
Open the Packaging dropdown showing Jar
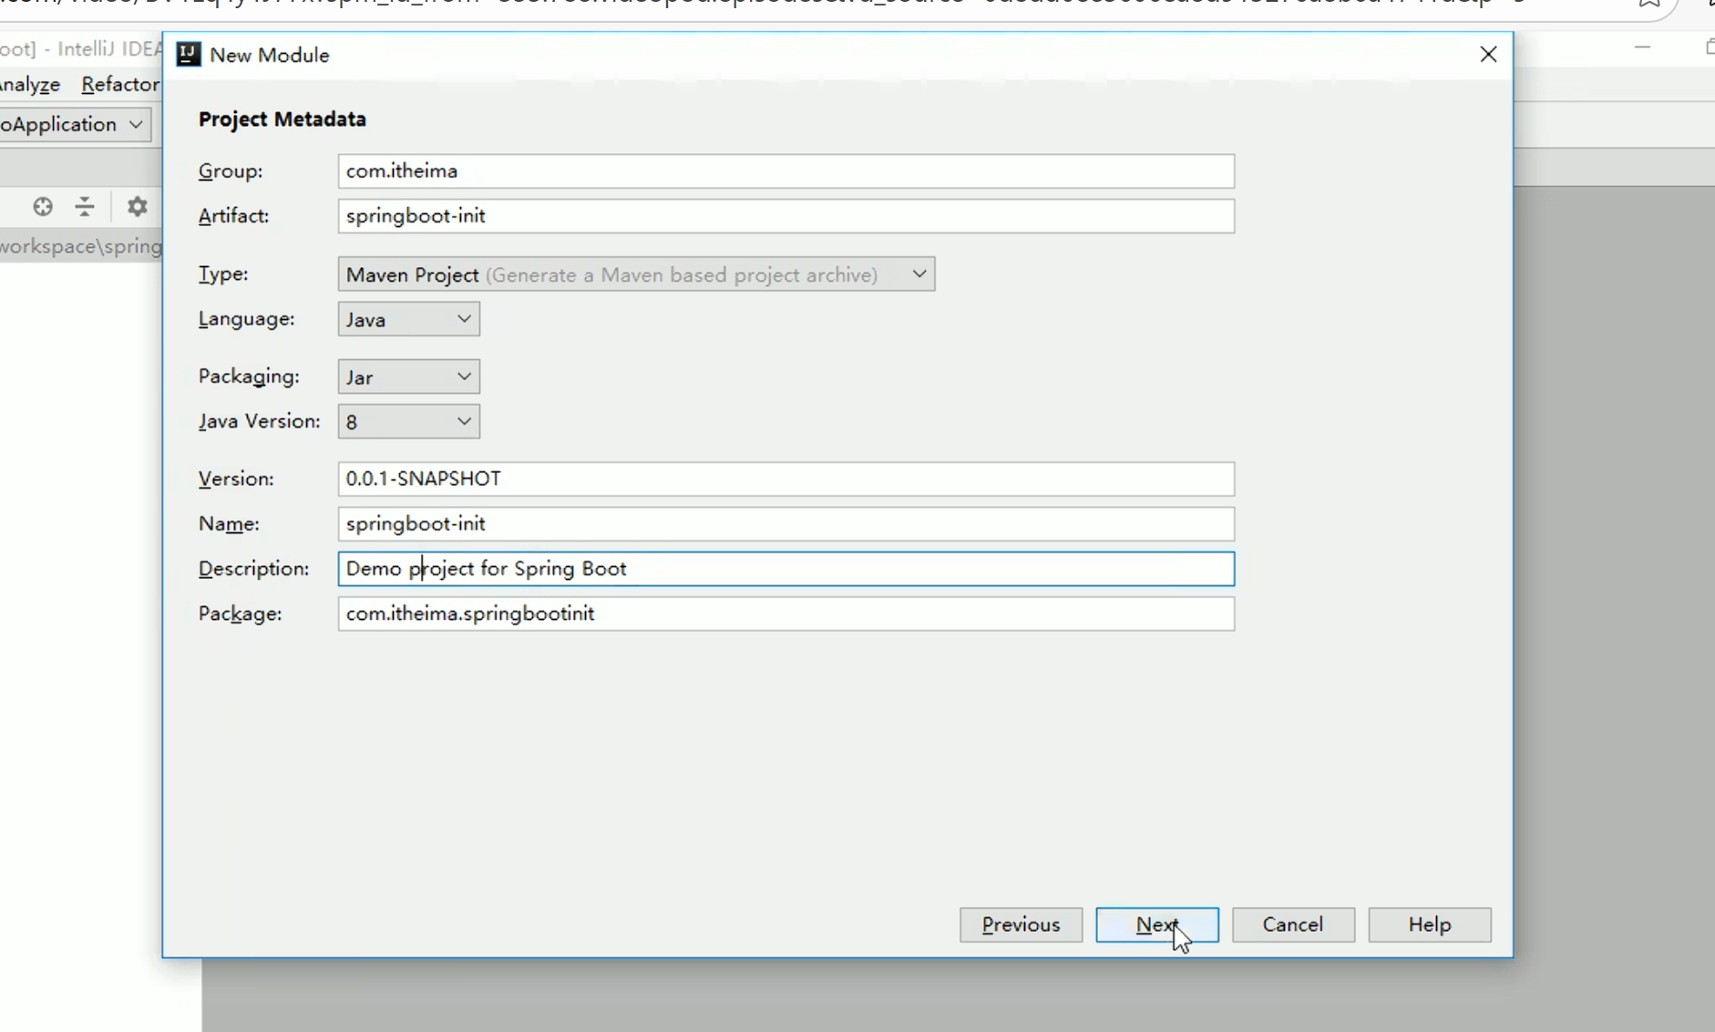coord(408,377)
